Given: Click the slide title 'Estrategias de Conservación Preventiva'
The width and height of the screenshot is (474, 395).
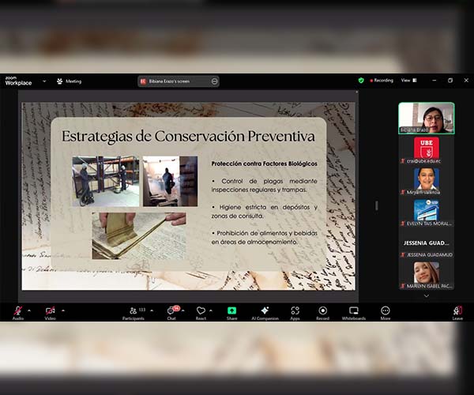Looking at the screenshot, I should (188, 137).
